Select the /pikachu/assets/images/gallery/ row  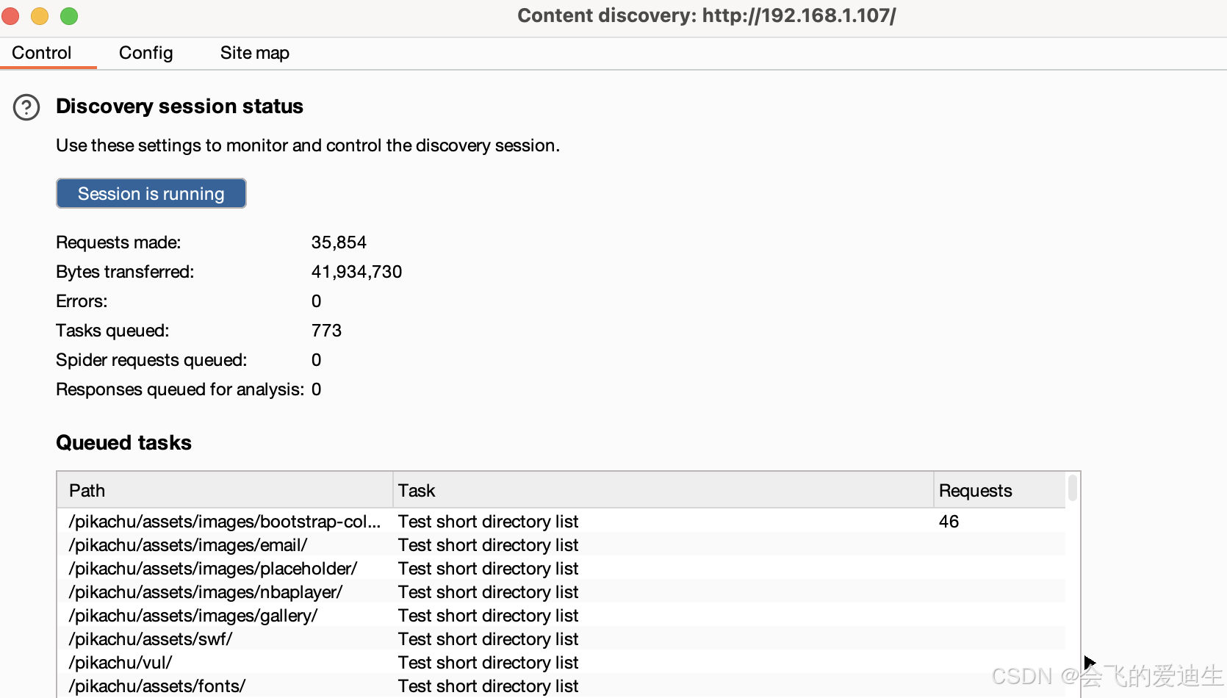[x=561, y=615]
